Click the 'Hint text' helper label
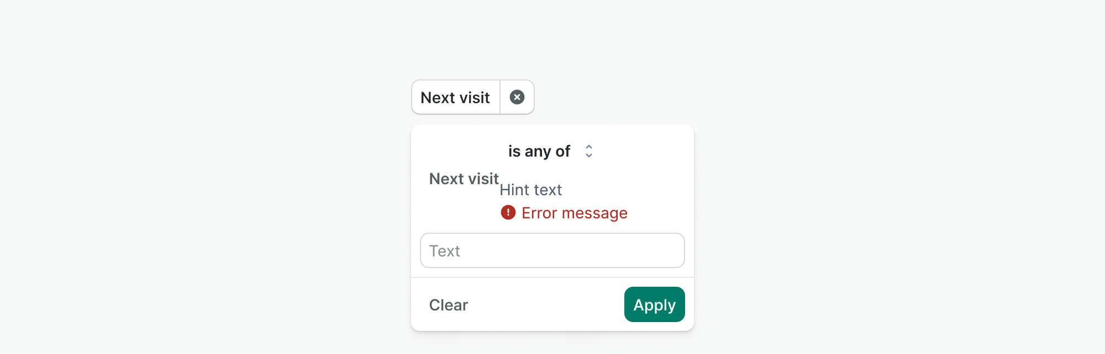 pos(530,190)
